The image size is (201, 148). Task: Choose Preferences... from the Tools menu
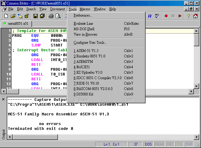[106, 15]
